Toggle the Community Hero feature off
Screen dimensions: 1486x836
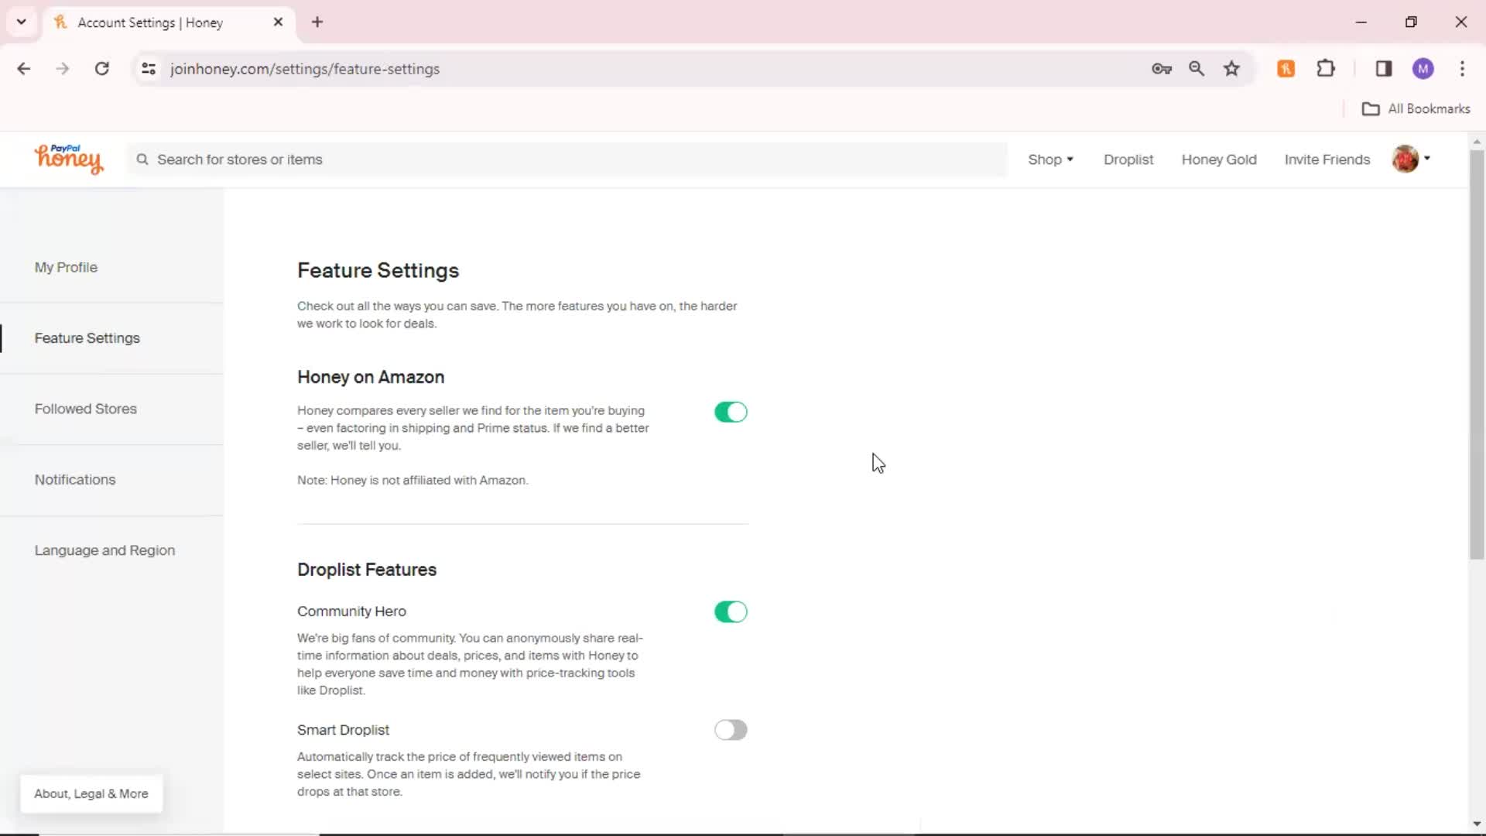pos(731,611)
